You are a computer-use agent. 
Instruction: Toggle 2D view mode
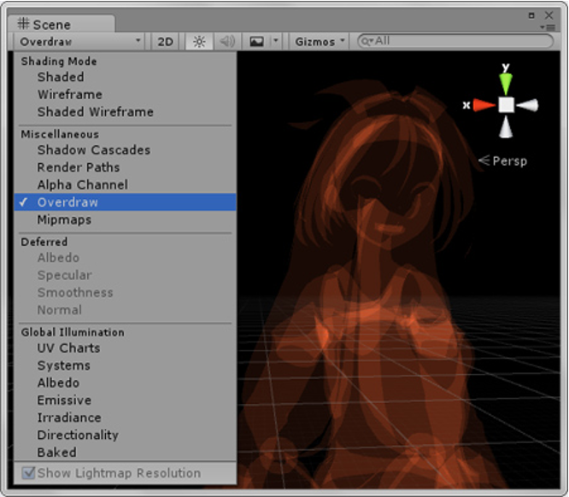coord(165,42)
